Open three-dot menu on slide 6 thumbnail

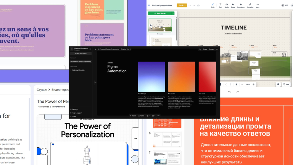(179, 134)
